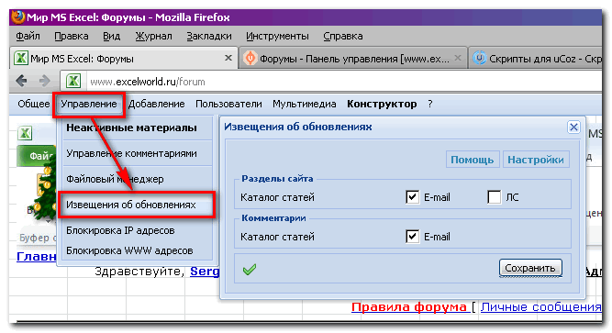Screen dimensions: 612x333
Task: Open the Управление admin menu
Action: click(89, 104)
